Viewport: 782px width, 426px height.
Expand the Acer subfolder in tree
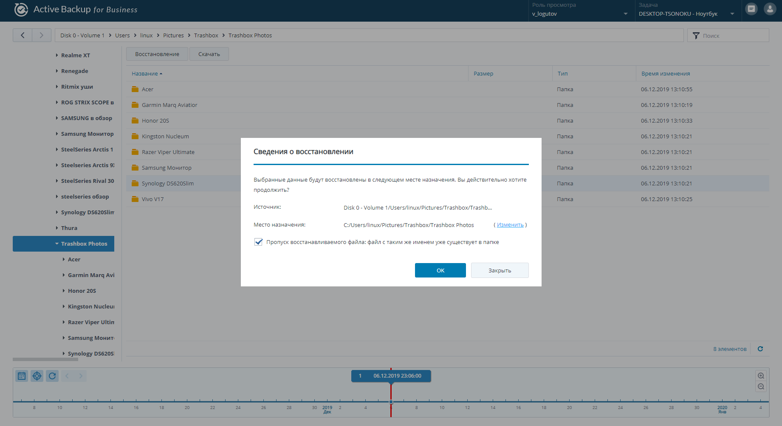(64, 259)
